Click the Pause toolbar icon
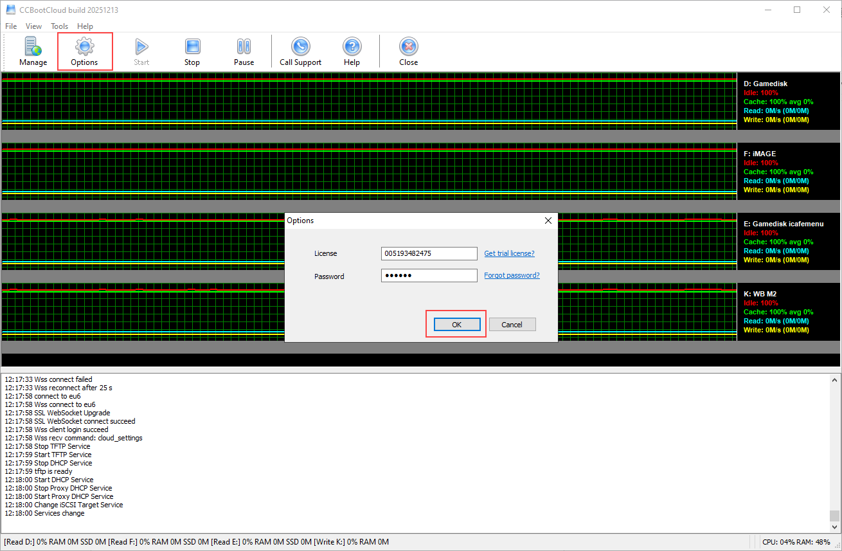The width and height of the screenshot is (842, 551). click(x=244, y=47)
